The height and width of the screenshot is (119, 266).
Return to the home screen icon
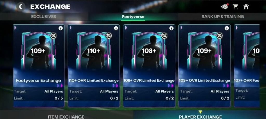coord(246,6)
